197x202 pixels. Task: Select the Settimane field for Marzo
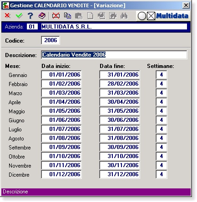point(162,93)
